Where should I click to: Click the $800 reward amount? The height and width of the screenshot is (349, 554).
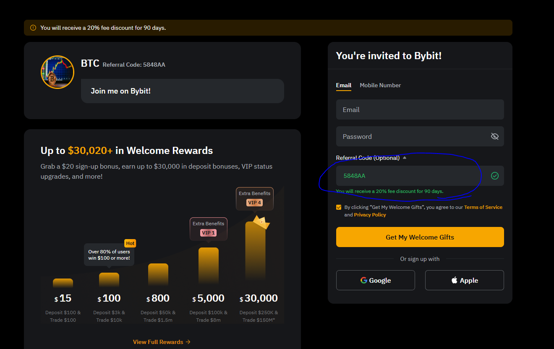pyautogui.click(x=158, y=298)
